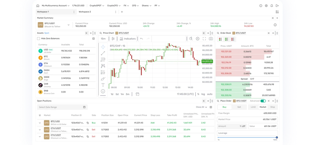The image size is (315, 145).
Task: Toggle the Advanced order switch
Action: [263, 101]
